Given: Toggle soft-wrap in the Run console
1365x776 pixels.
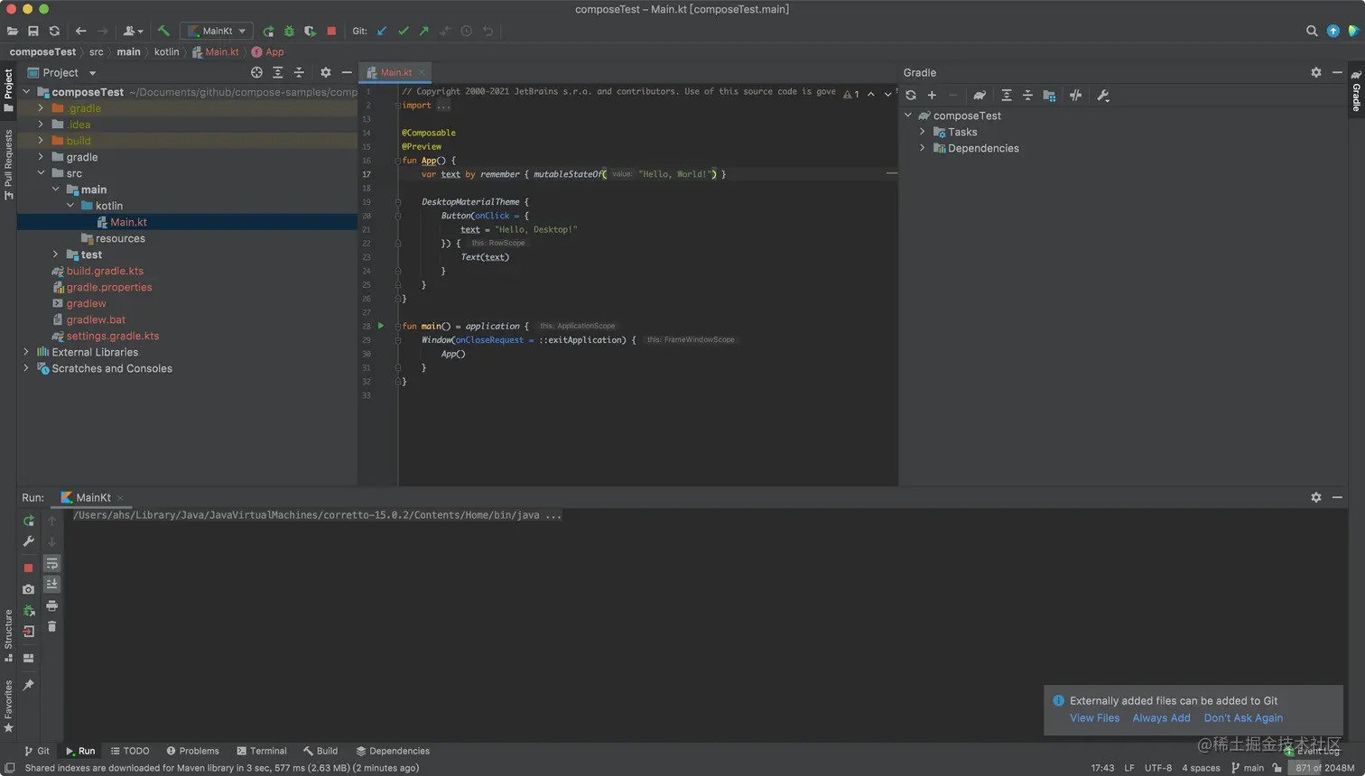Looking at the screenshot, I should pyautogui.click(x=51, y=564).
